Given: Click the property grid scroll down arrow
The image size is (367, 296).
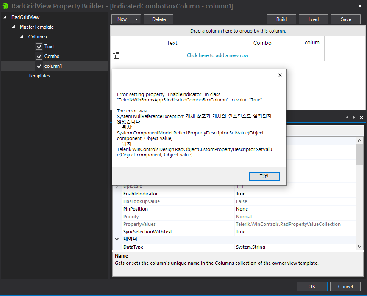Looking at the screenshot, I should [359, 247].
